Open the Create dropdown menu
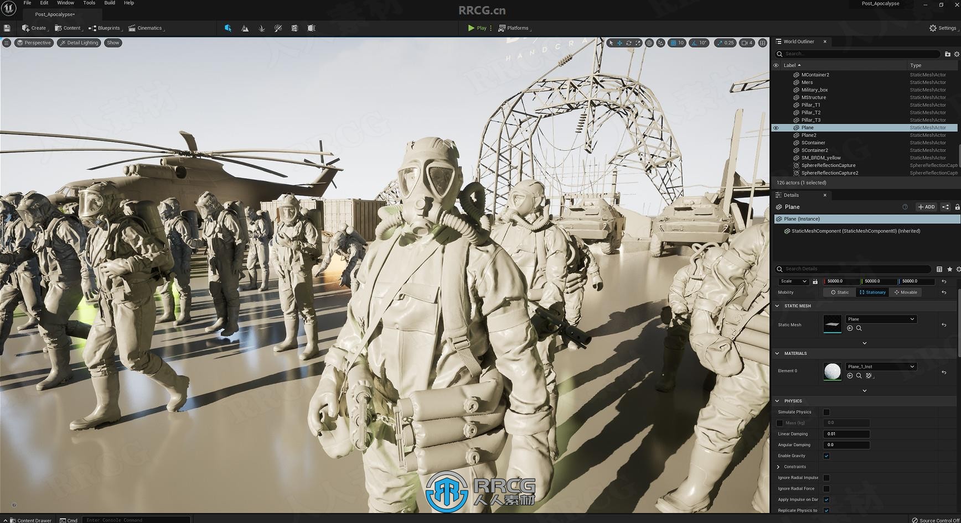Viewport: 961px width, 523px height. 35,28
